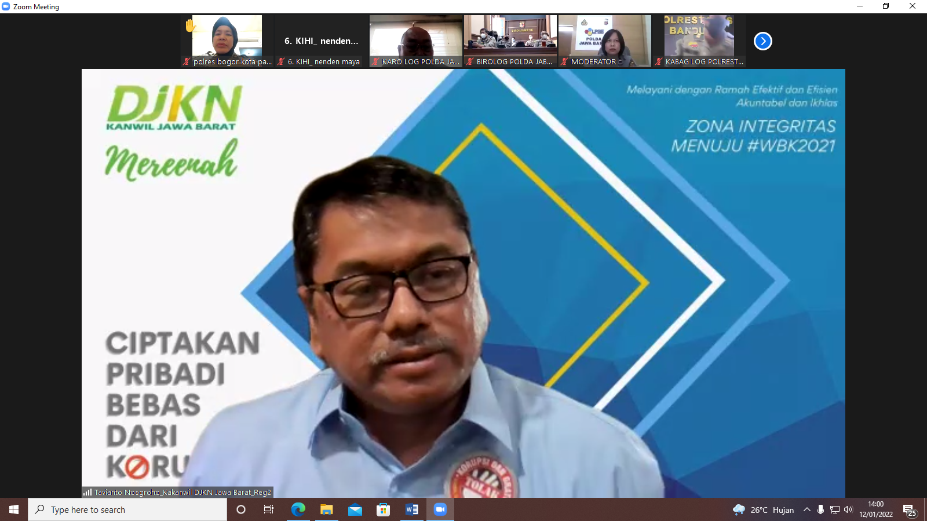Expand hidden system tray icons
Screen dimensions: 927x521
coord(806,509)
